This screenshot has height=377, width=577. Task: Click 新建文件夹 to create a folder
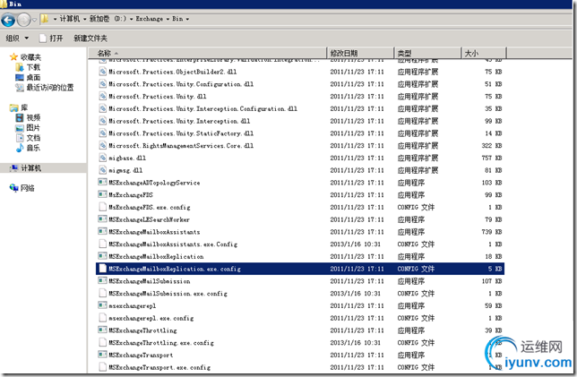click(x=90, y=38)
